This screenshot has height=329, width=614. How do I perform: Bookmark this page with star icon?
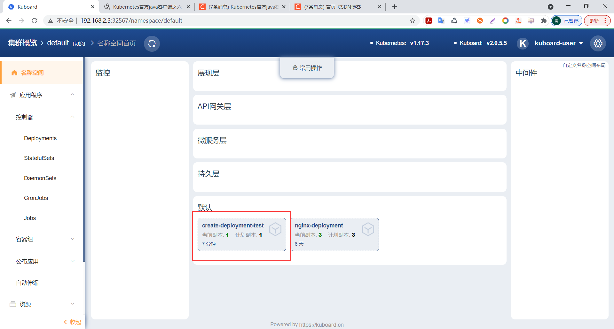(x=413, y=21)
